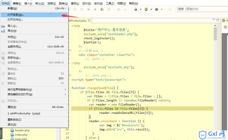Open recent file 1 addProduct.php [yzpp]
228x140 pixels.
tap(24, 113)
